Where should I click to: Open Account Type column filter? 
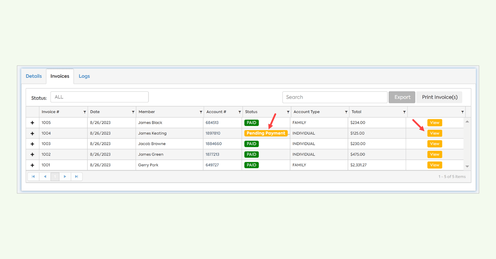tap(346, 112)
